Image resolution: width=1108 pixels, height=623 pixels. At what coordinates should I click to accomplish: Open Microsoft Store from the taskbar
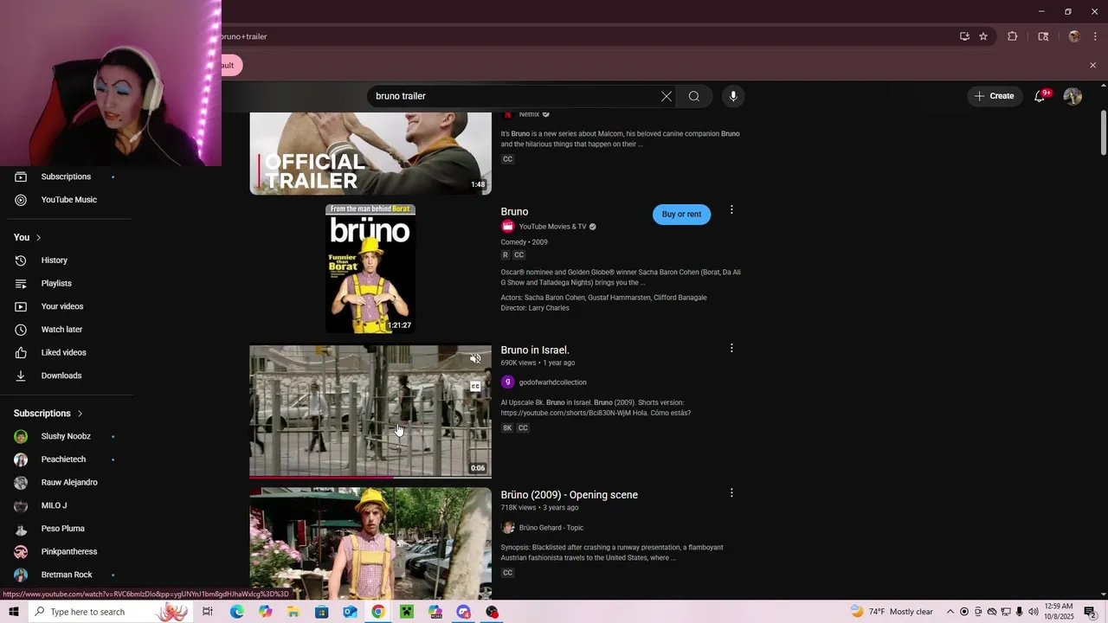click(x=321, y=612)
